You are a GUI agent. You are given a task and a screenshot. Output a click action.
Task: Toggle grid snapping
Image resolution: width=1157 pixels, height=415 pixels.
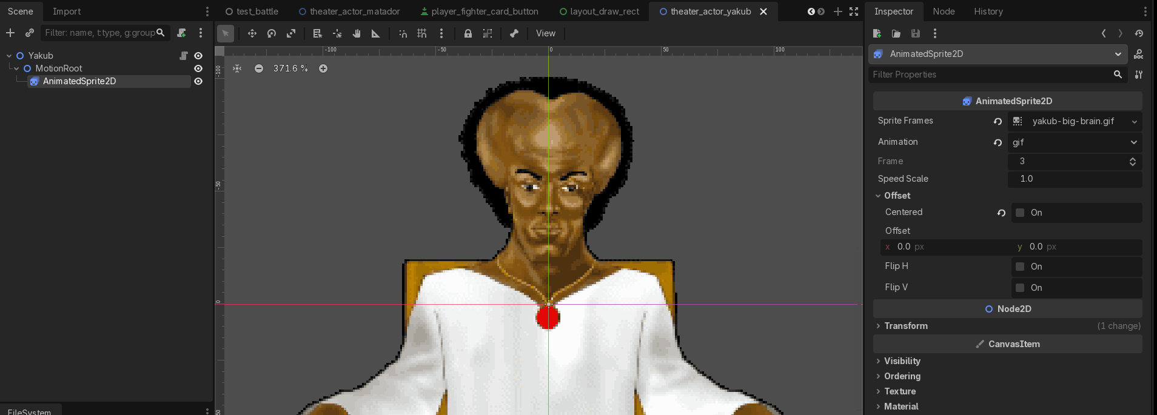tap(422, 33)
